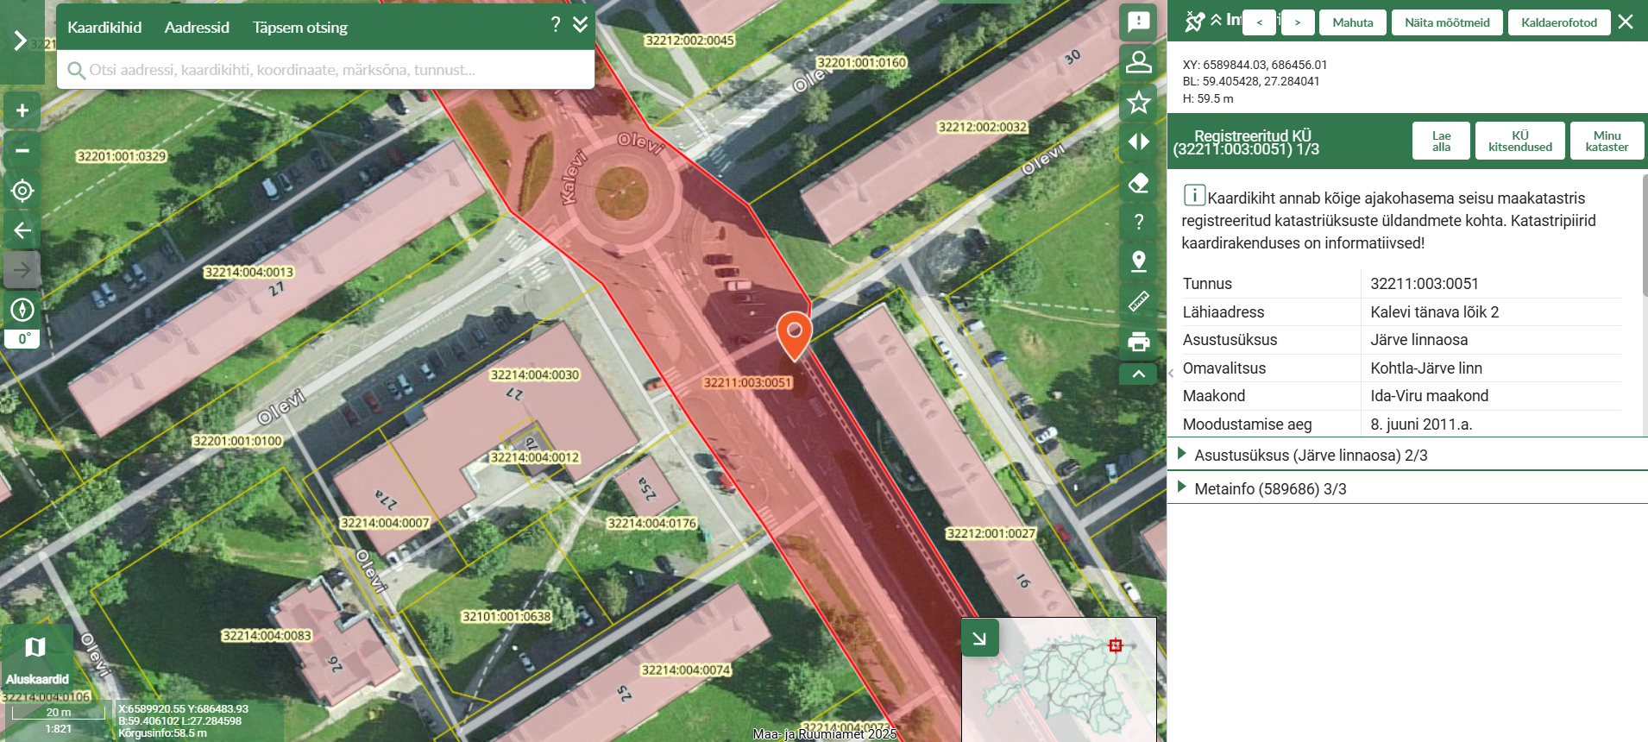Image resolution: width=1648 pixels, height=742 pixels.
Task: Expand search panel with double chevron
Action: (x=581, y=25)
